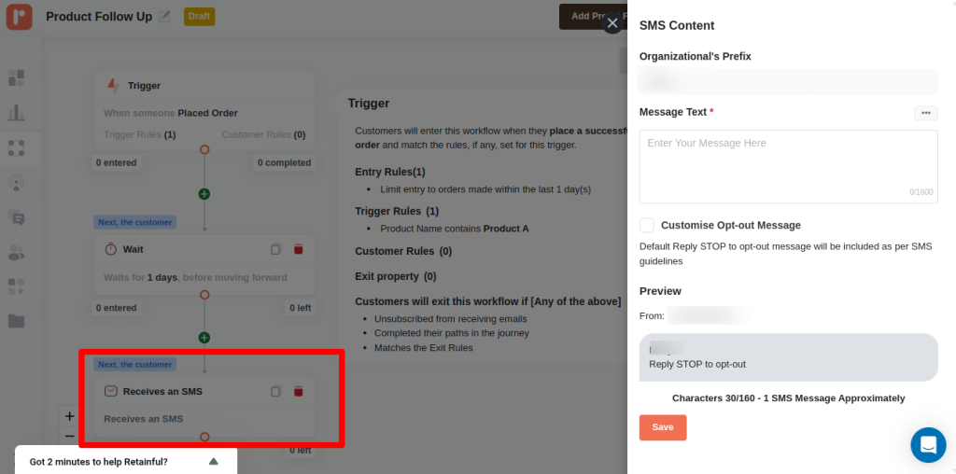This screenshot has height=474, width=956.
Task: Open the dashboard icon in the sidebar
Action: point(16,77)
